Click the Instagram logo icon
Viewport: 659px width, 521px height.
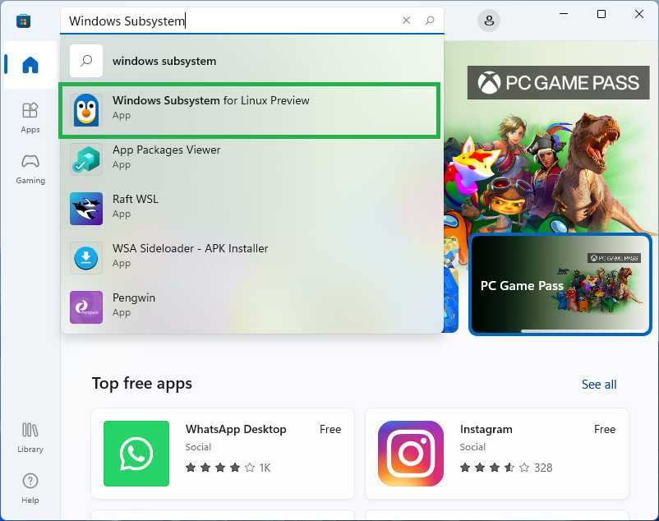[411, 454]
